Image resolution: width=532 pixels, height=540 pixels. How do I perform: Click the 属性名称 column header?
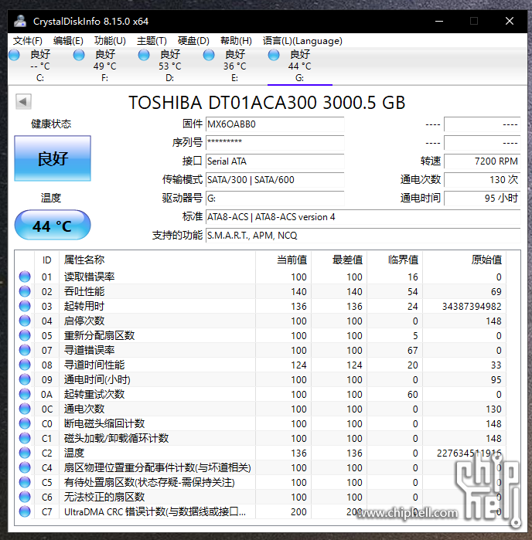(157, 260)
